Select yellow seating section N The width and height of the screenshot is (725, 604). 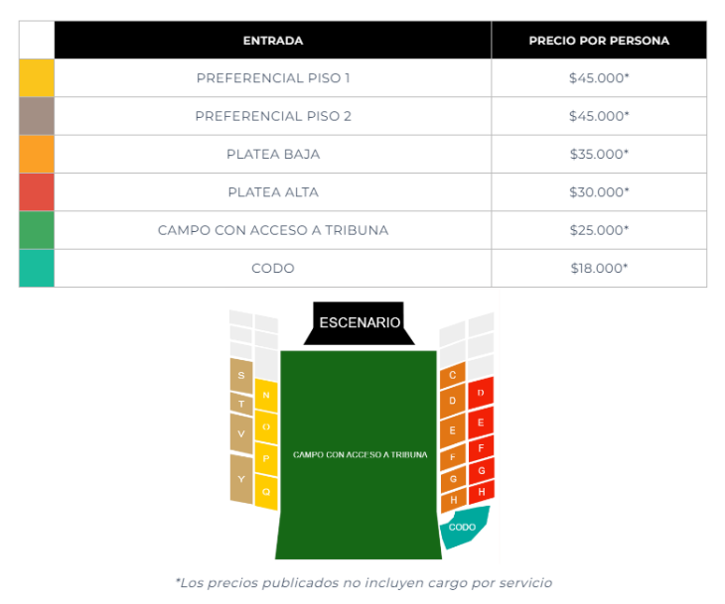coord(266,396)
